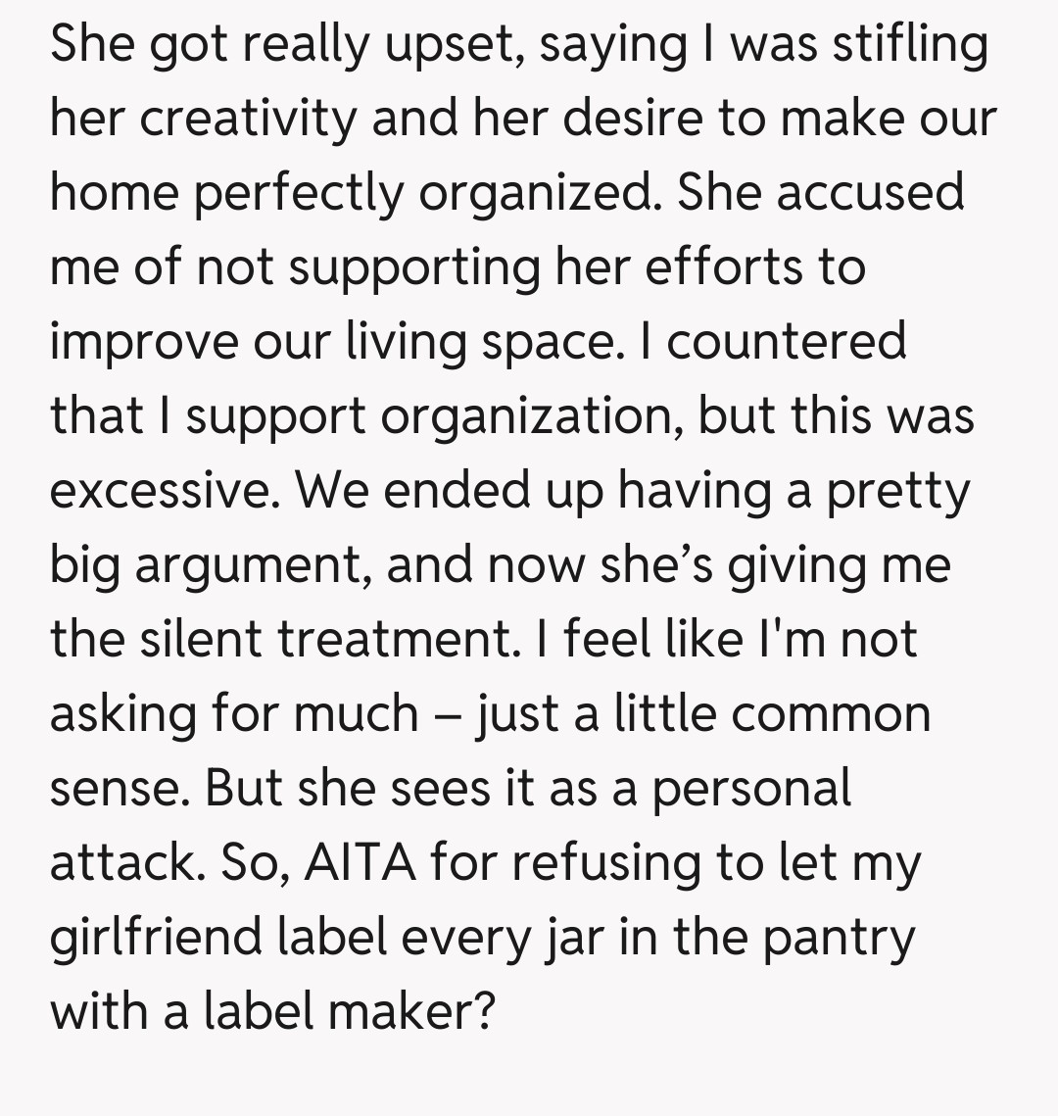The image size is (1058, 1116).
Task: Tap the word "girlfriend" in the paragraph
Action: [156, 938]
